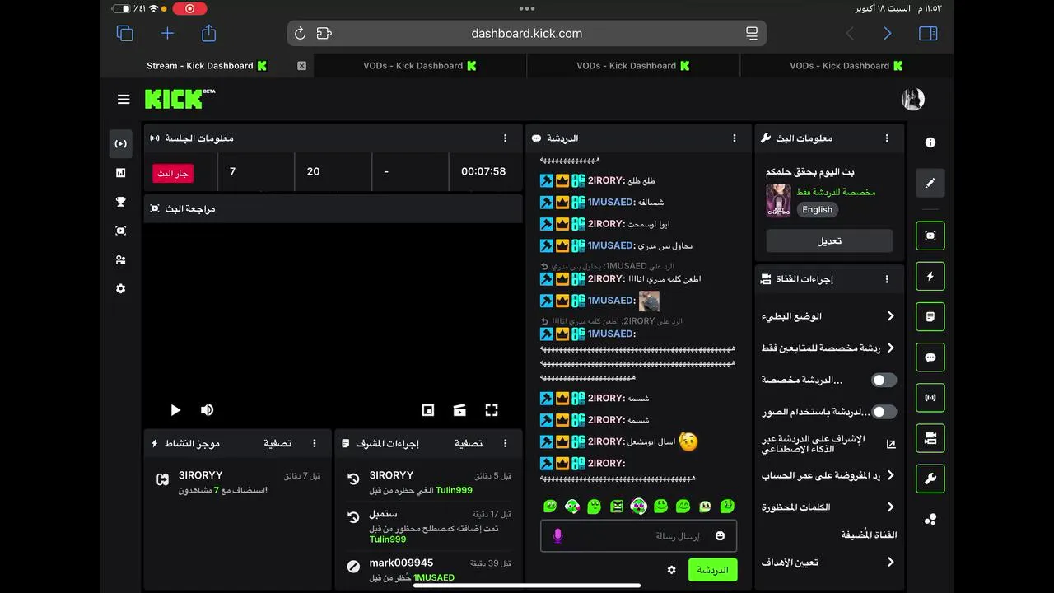Play the stream preview video
The height and width of the screenshot is (593, 1054).
pyautogui.click(x=175, y=410)
